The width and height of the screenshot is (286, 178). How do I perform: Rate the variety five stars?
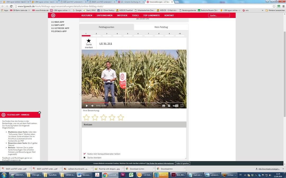click(x=121, y=117)
